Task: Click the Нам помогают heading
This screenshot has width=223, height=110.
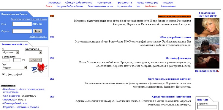Action: point(8,86)
